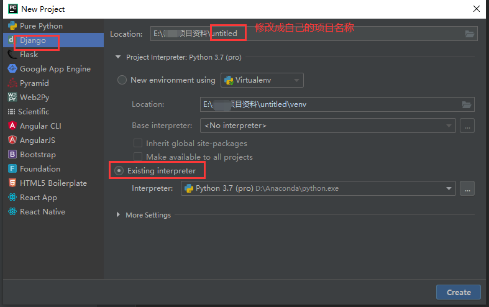Click the React Native icon
This screenshot has width=489, height=307.
coord(12,211)
